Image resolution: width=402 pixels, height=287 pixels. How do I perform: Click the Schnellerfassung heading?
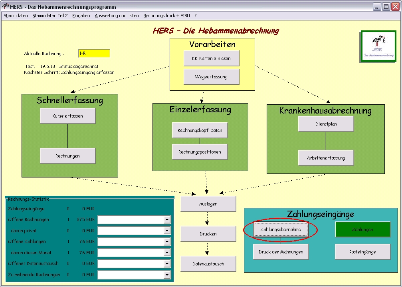point(70,100)
